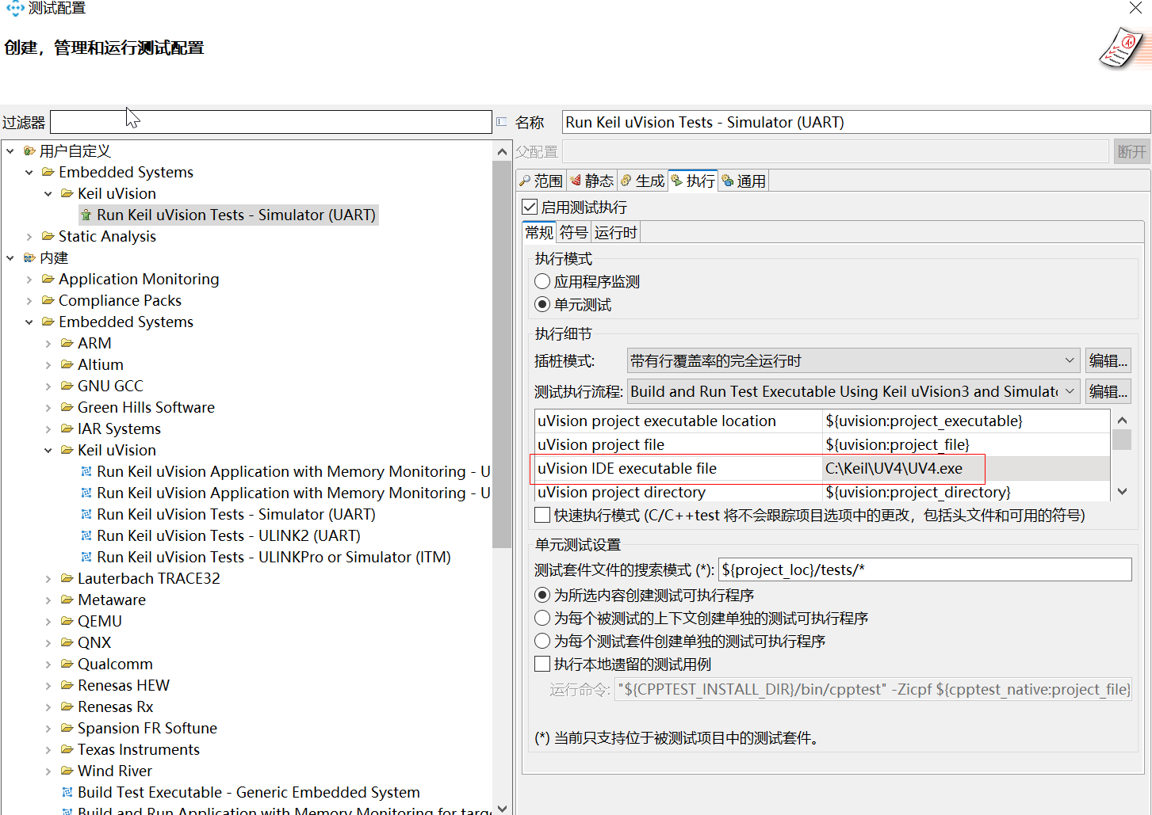Collapse 用户自定义 tree node
Screen dimensions: 1152x815
[x=10, y=150]
